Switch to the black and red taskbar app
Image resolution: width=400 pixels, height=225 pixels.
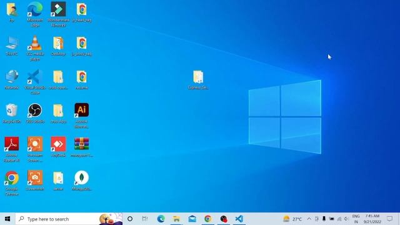224,219
